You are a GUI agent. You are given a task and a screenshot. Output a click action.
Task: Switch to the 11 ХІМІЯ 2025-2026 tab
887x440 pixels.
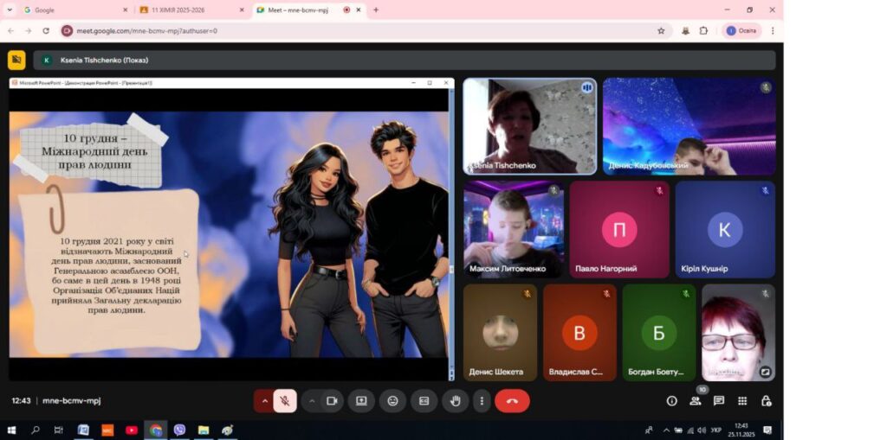point(186,10)
